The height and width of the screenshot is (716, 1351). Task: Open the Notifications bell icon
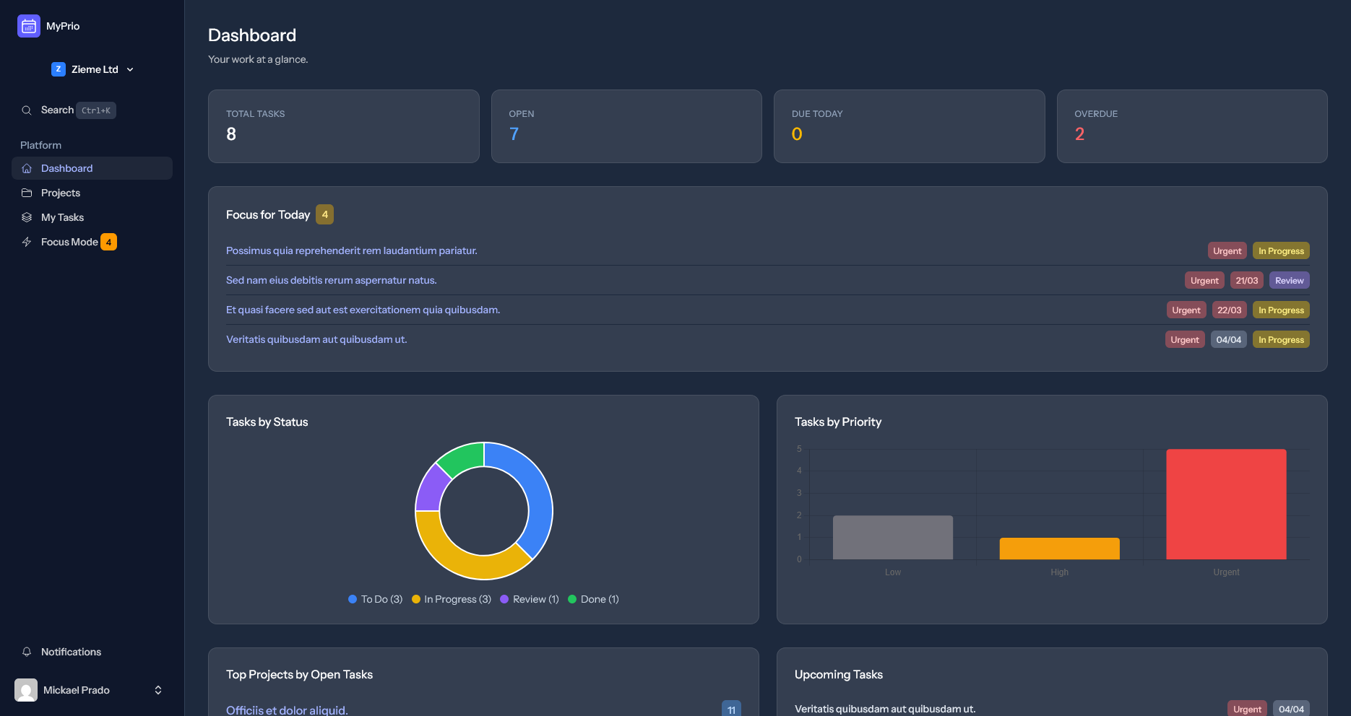pyautogui.click(x=27, y=652)
